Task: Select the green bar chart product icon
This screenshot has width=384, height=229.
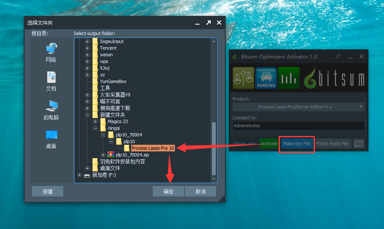Action: (x=289, y=78)
